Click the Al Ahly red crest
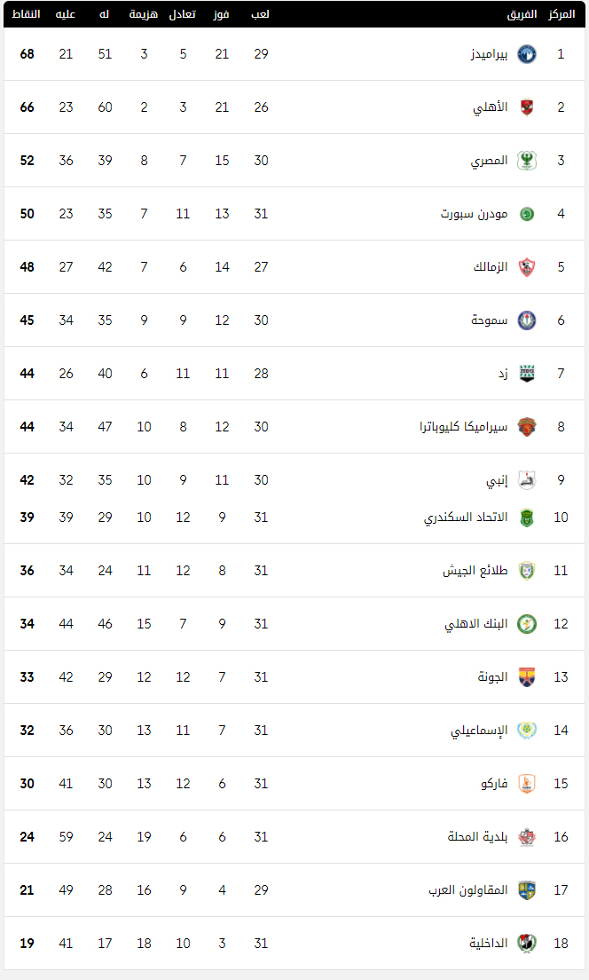Image resolution: width=589 pixels, height=980 pixels. [x=527, y=107]
